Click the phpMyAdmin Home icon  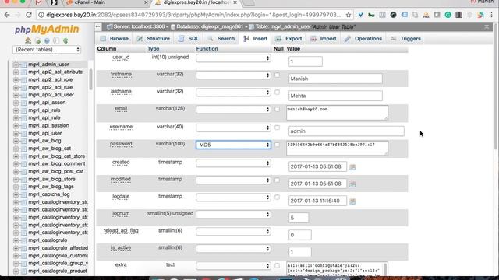tap(28, 40)
